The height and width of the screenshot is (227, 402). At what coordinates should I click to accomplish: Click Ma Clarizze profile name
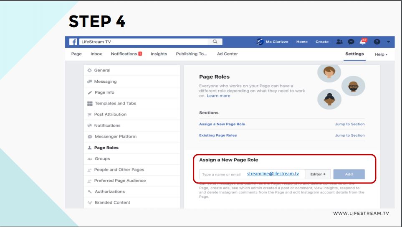pos(277,42)
